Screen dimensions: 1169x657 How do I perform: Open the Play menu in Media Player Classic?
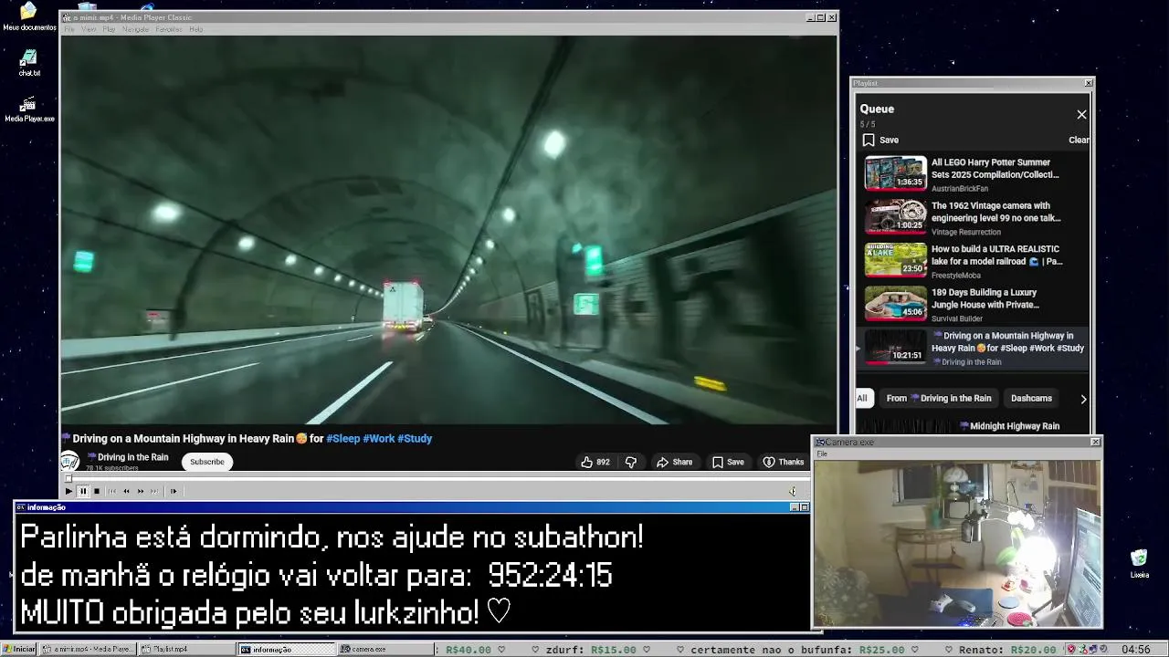pyautogui.click(x=109, y=29)
